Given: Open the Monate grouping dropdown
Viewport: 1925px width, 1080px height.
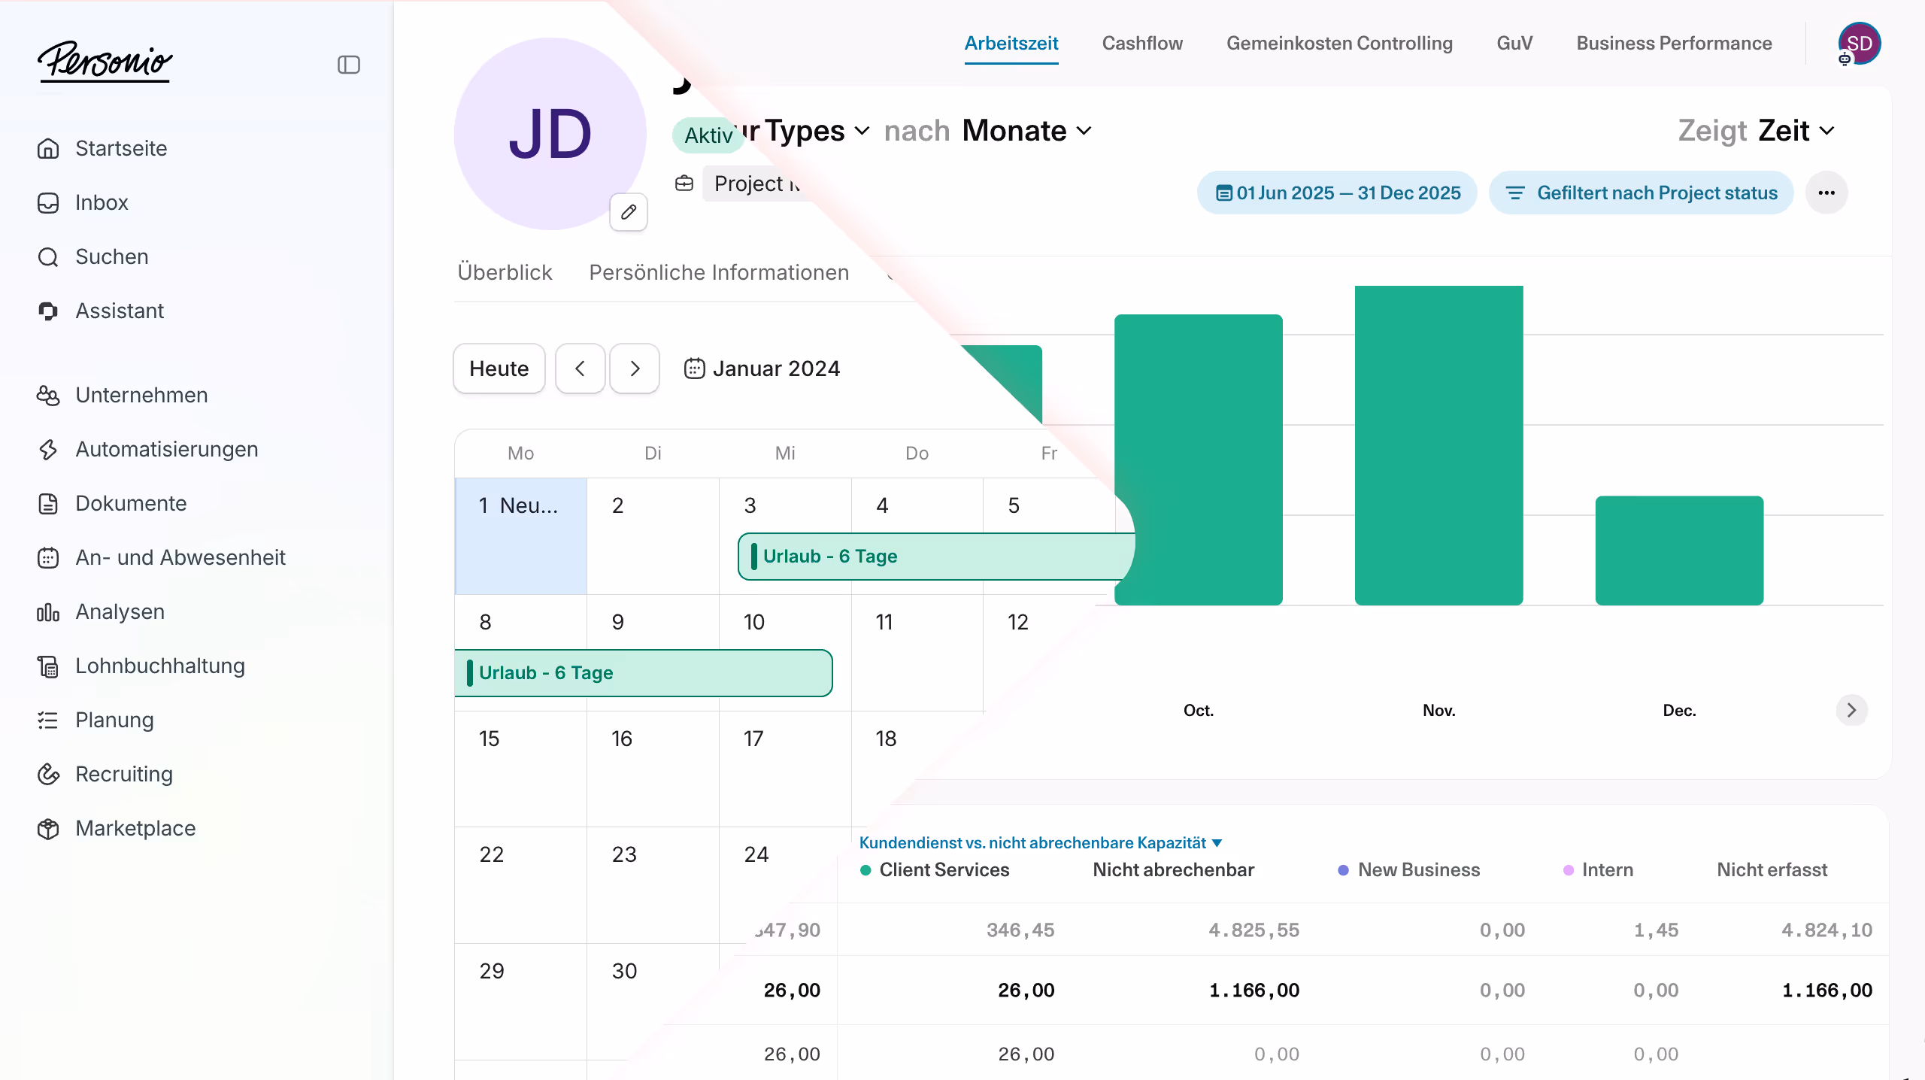Looking at the screenshot, I should click(1026, 131).
